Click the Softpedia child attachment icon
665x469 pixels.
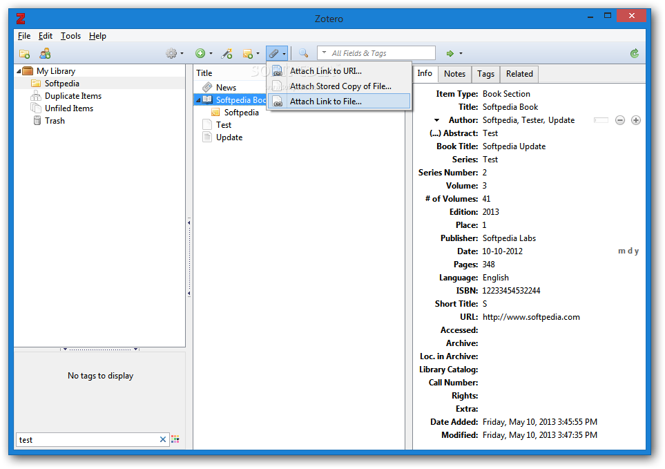click(215, 112)
